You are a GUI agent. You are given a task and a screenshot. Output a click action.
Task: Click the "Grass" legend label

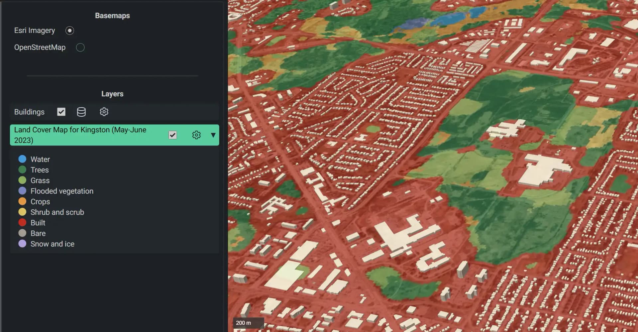tap(40, 180)
